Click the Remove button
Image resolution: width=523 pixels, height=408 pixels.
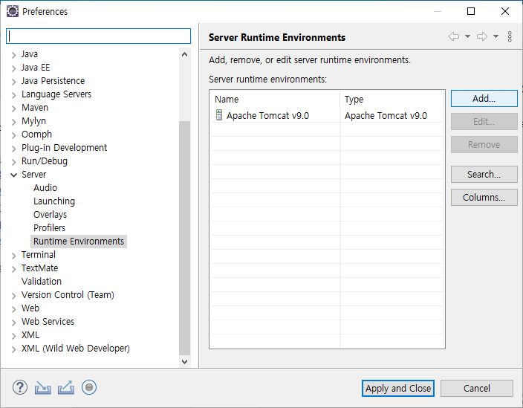484,144
